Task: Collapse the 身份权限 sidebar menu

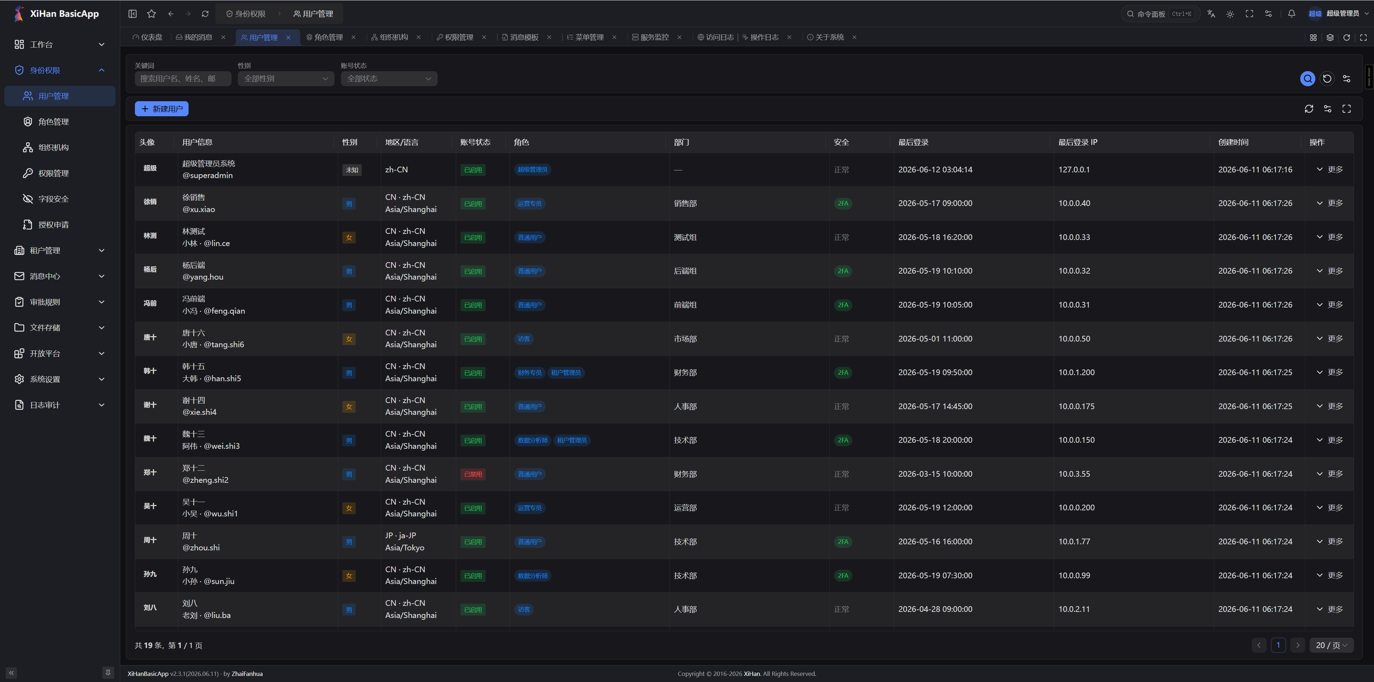Action: [60, 70]
